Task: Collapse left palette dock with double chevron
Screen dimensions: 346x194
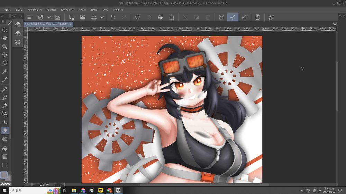Action: pyautogui.click(x=2, y=16)
